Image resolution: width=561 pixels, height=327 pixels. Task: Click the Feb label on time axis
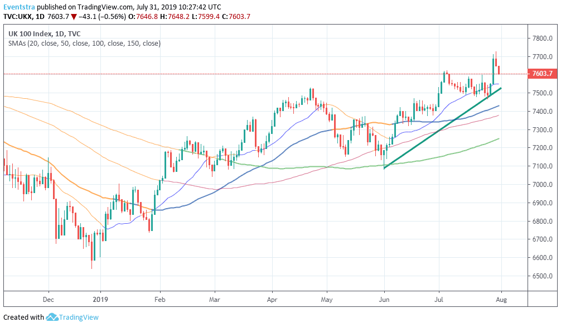(x=160, y=300)
